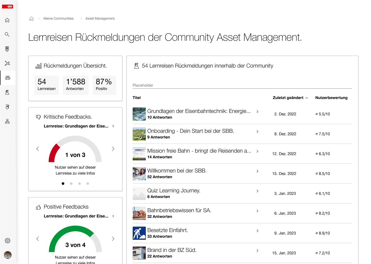Viewport: 371px width, 264px height.
Task: Click the globe language icon
Action: pyautogui.click(x=8, y=241)
